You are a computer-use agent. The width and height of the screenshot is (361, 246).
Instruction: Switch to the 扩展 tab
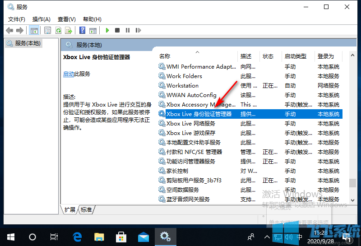70,209
